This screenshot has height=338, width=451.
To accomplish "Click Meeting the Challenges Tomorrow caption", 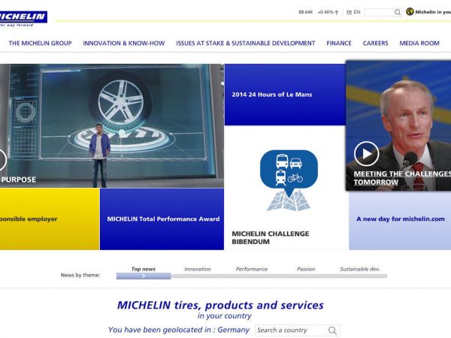I will tap(402, 178).
